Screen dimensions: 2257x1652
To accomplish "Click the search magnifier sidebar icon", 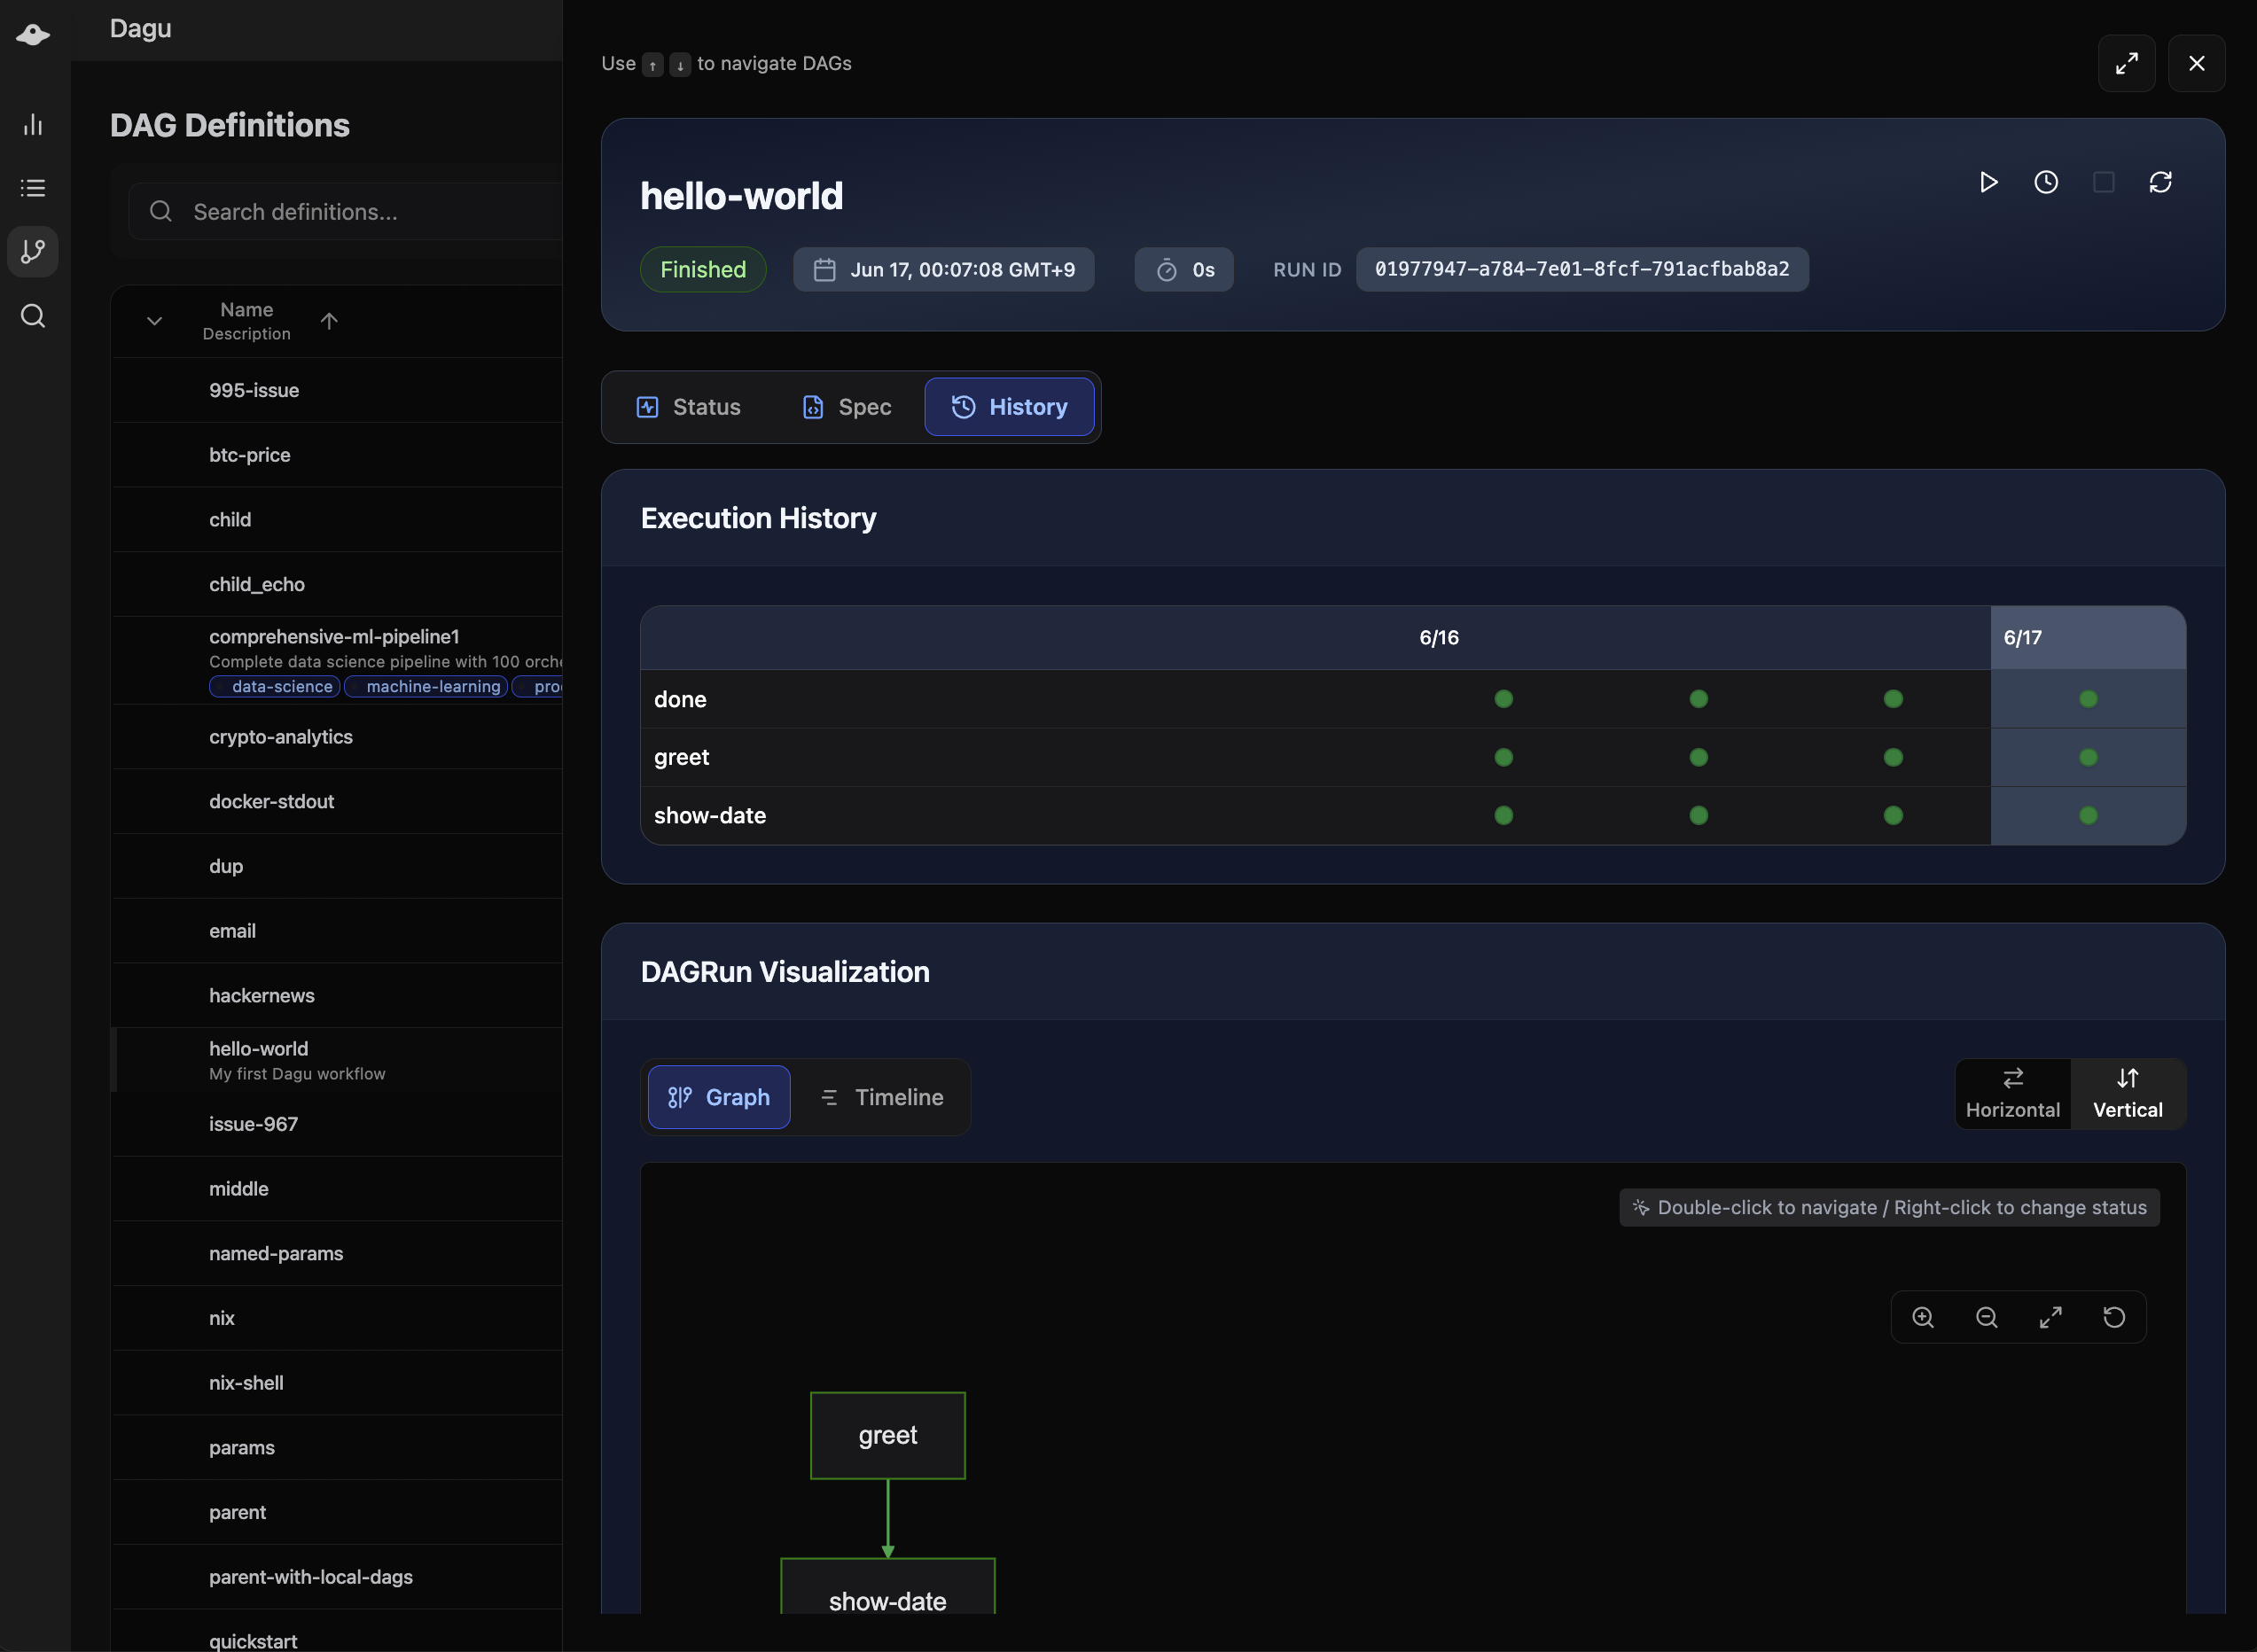I will point(33,316).
